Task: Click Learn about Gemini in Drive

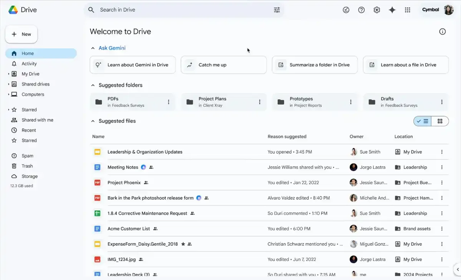Action: pos(133,65)
